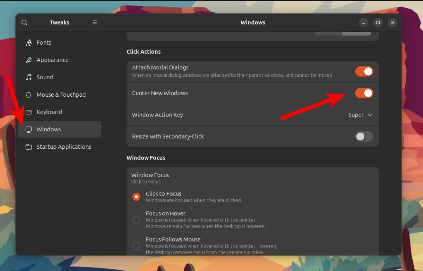Select the Keyboard icon in the sidebar
Screen dimensions: 423x271
(29, 112)
